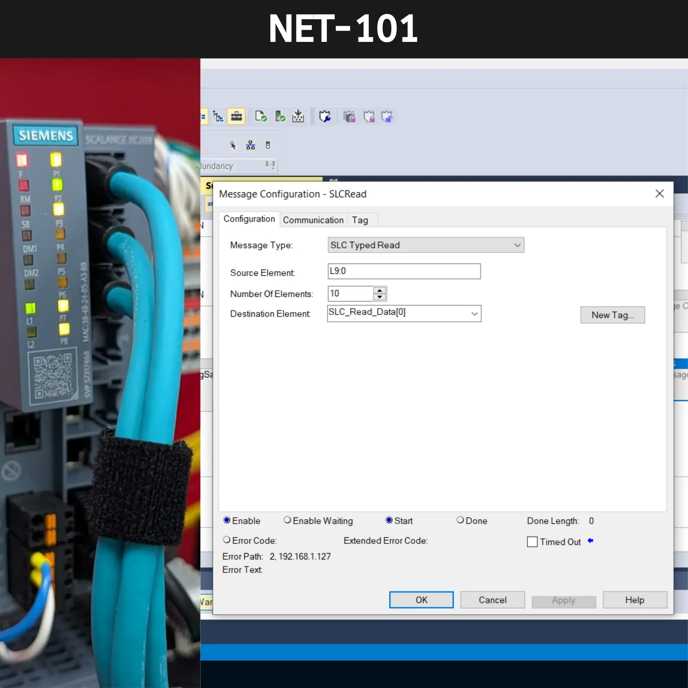This screenshot has height=688, width=688.
Task: Click the Error Path value 2, 192.168.1.127
Action: [x=300, y=557]
